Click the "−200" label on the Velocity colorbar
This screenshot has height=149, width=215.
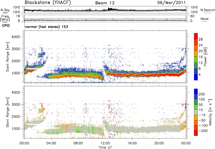[x=203, y=131]
